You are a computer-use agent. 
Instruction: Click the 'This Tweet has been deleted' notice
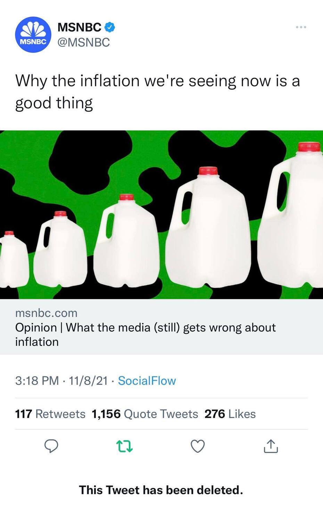coord(161,490)
